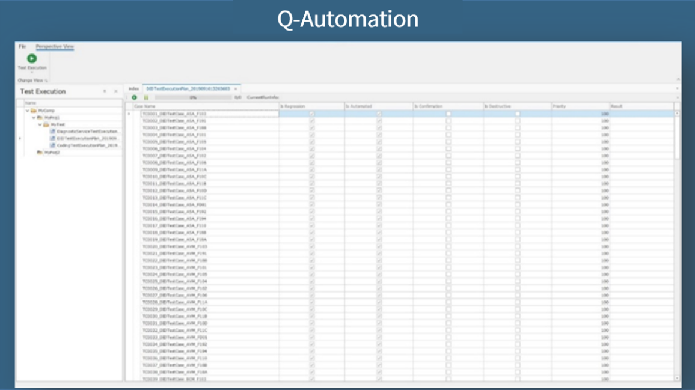Sort by the Is Regression column header
The image size is (695, 390).
pos(311,106)
